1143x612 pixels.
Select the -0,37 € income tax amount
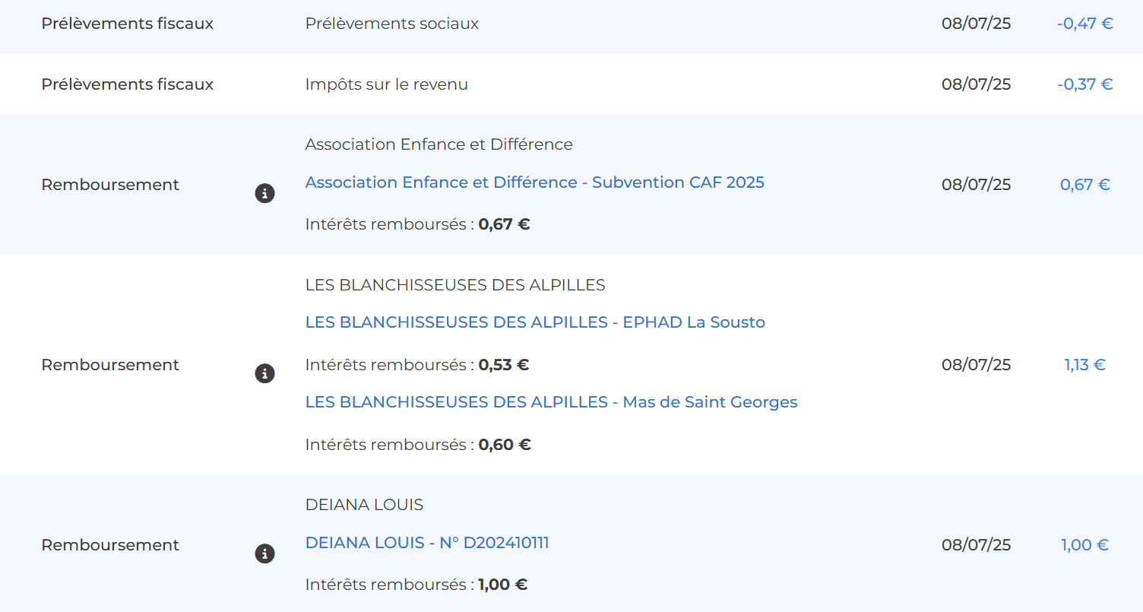point(1084,84)
